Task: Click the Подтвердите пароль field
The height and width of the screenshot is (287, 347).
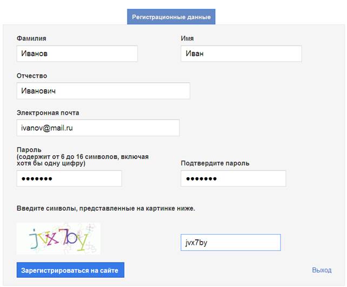Action: coord(233,178)
